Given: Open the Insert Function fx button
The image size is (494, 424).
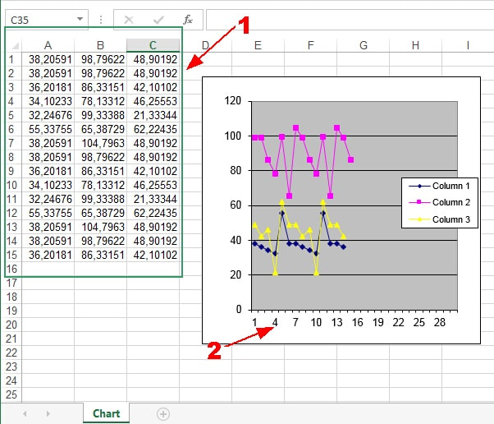Looking at the screenshot, I should (188, 20).
